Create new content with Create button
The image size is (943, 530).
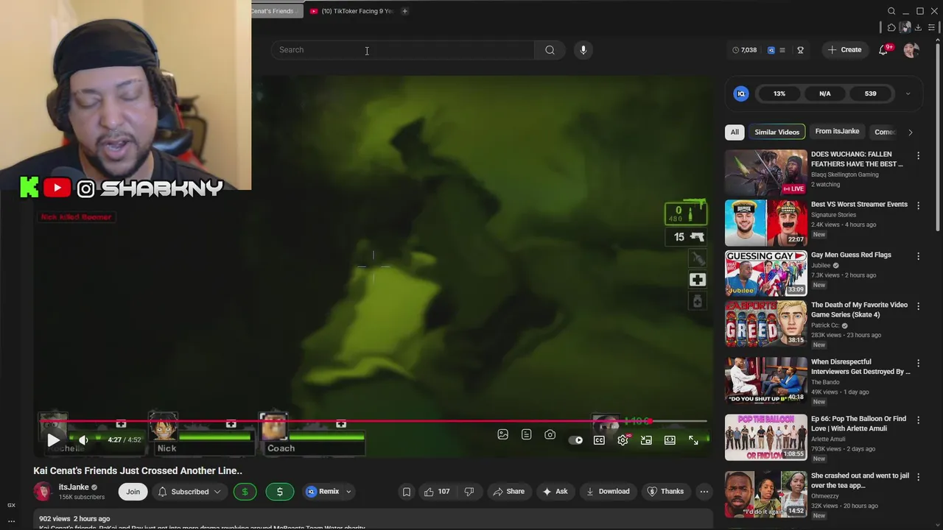[844, 50]
